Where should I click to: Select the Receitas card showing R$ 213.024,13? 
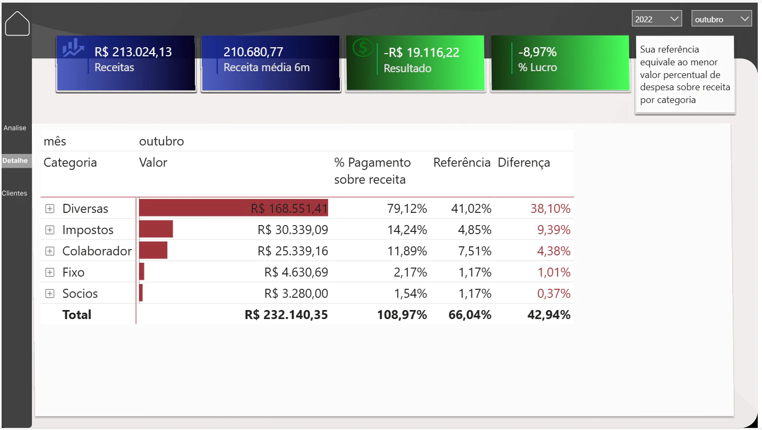(x=126, y=64)
